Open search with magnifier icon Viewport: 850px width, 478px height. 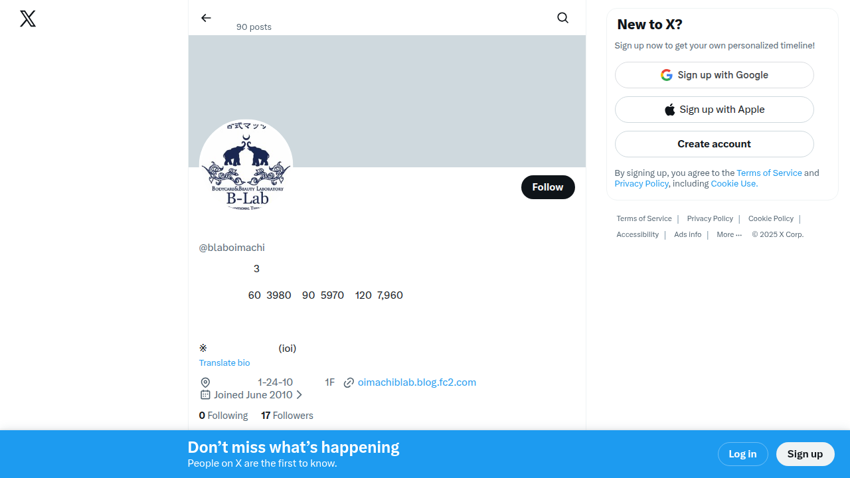562,18
